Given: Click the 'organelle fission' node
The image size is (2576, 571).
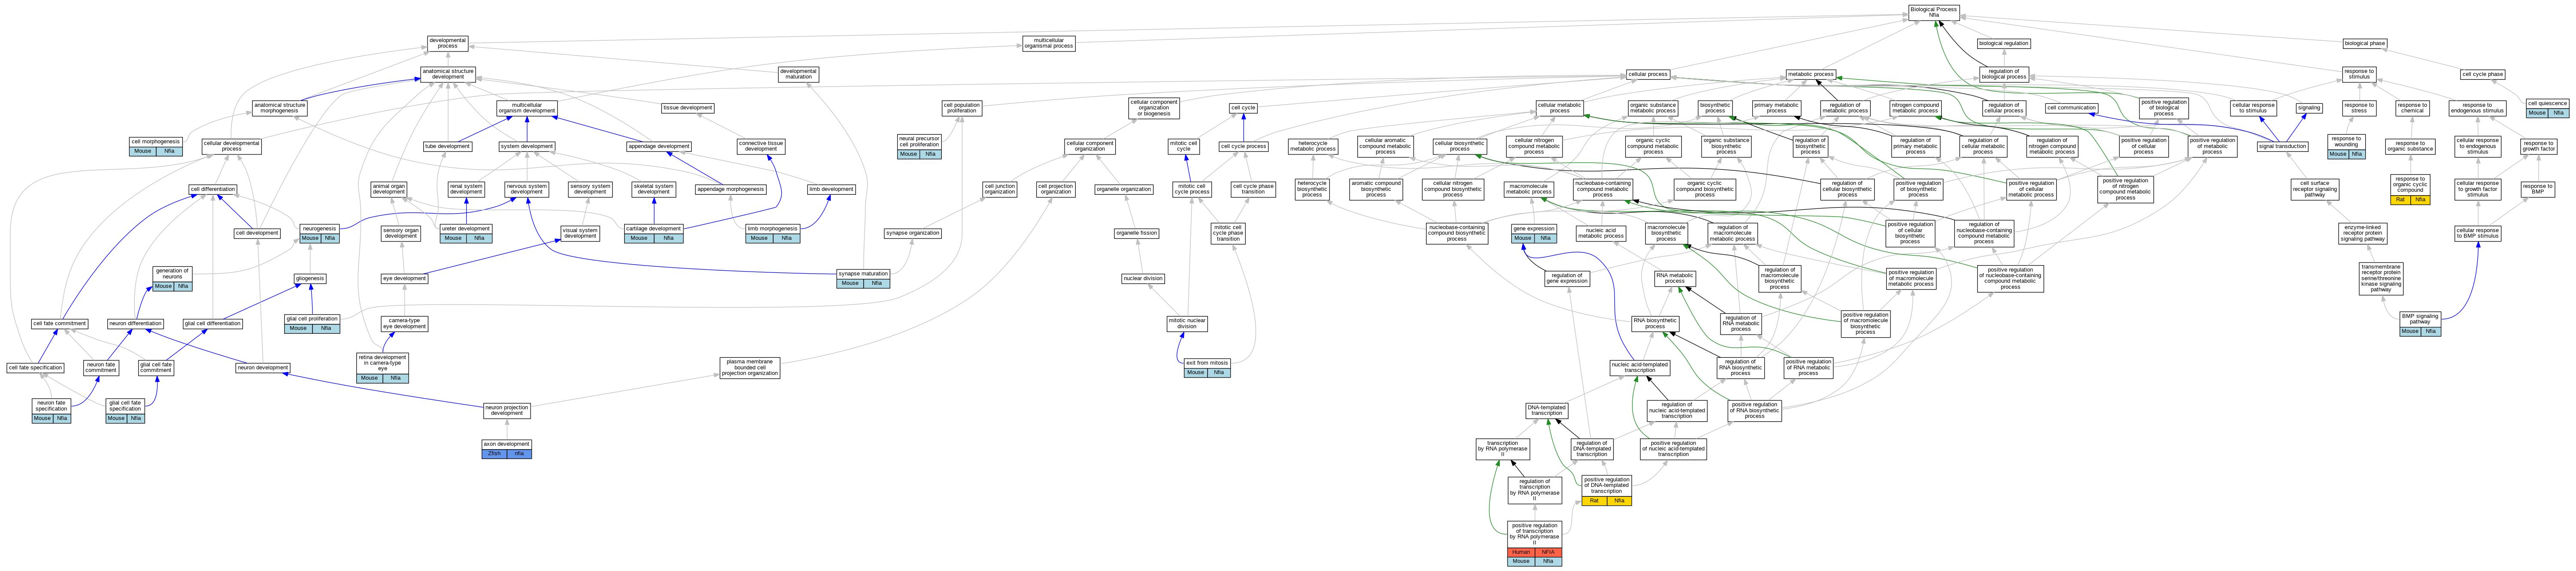Looking at the screenshot, I should click(1136, 233).
